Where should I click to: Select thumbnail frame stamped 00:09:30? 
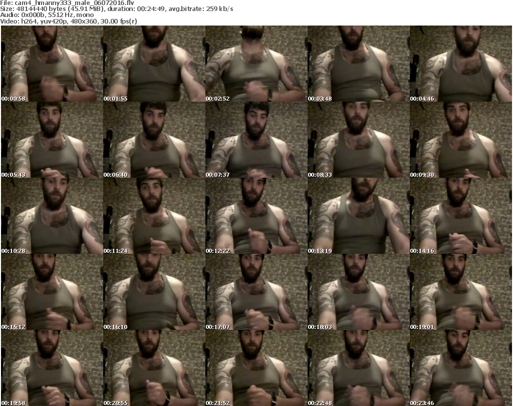[461, 140]
